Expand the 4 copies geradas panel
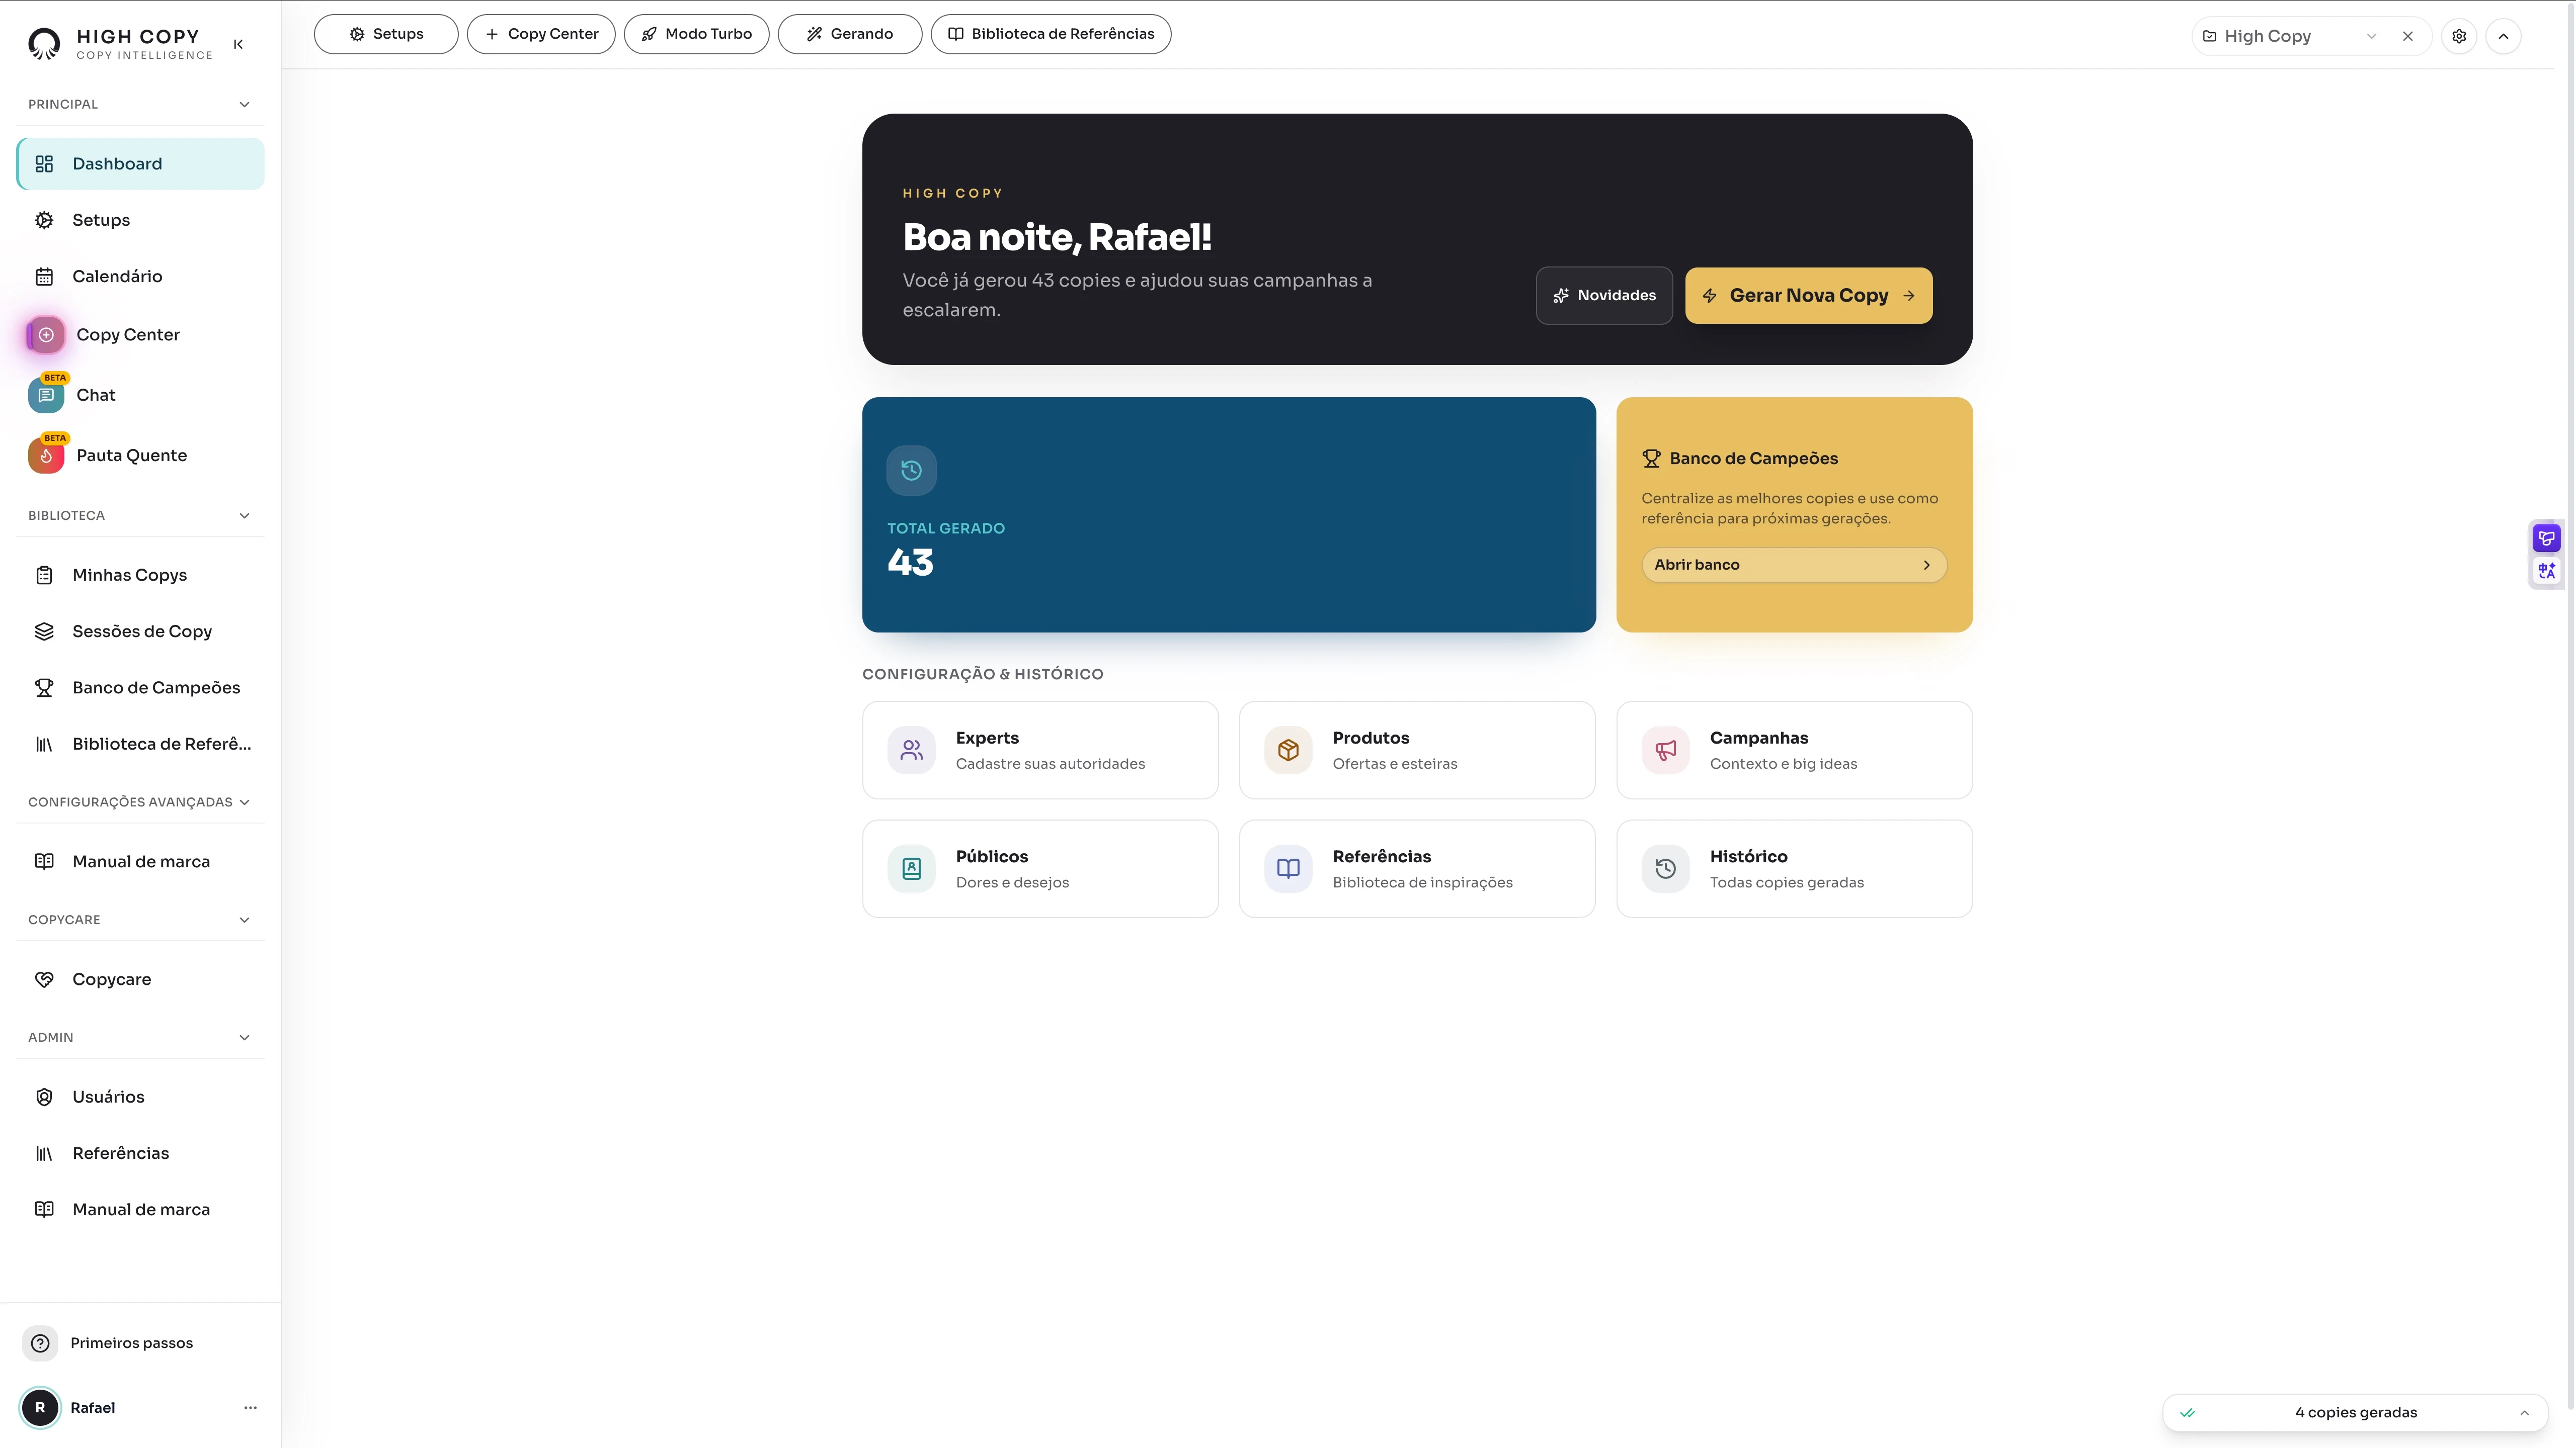2576x1448 pixels. point(2524,1413)
